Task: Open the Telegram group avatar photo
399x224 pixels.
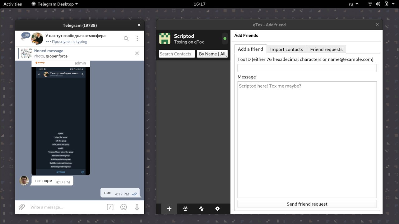Action: [x=37, y=38]
